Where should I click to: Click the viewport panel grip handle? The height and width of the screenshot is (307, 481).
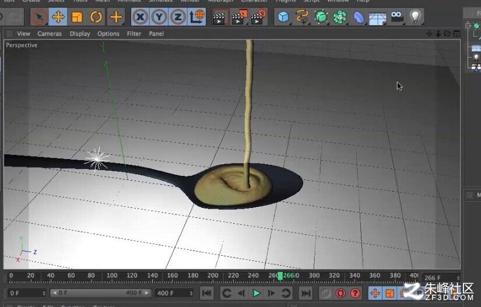click(9, 34)
